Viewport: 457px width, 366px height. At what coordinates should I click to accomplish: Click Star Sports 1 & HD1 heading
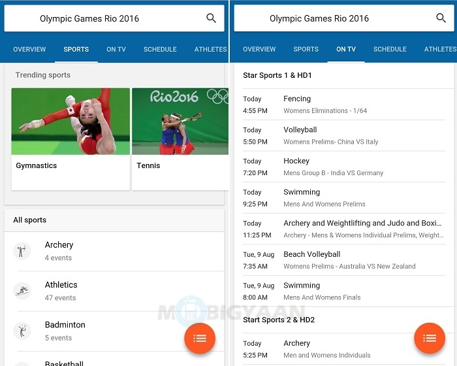(x=277, y=75)
